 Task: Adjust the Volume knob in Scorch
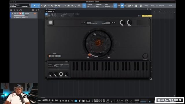[129, 22]
